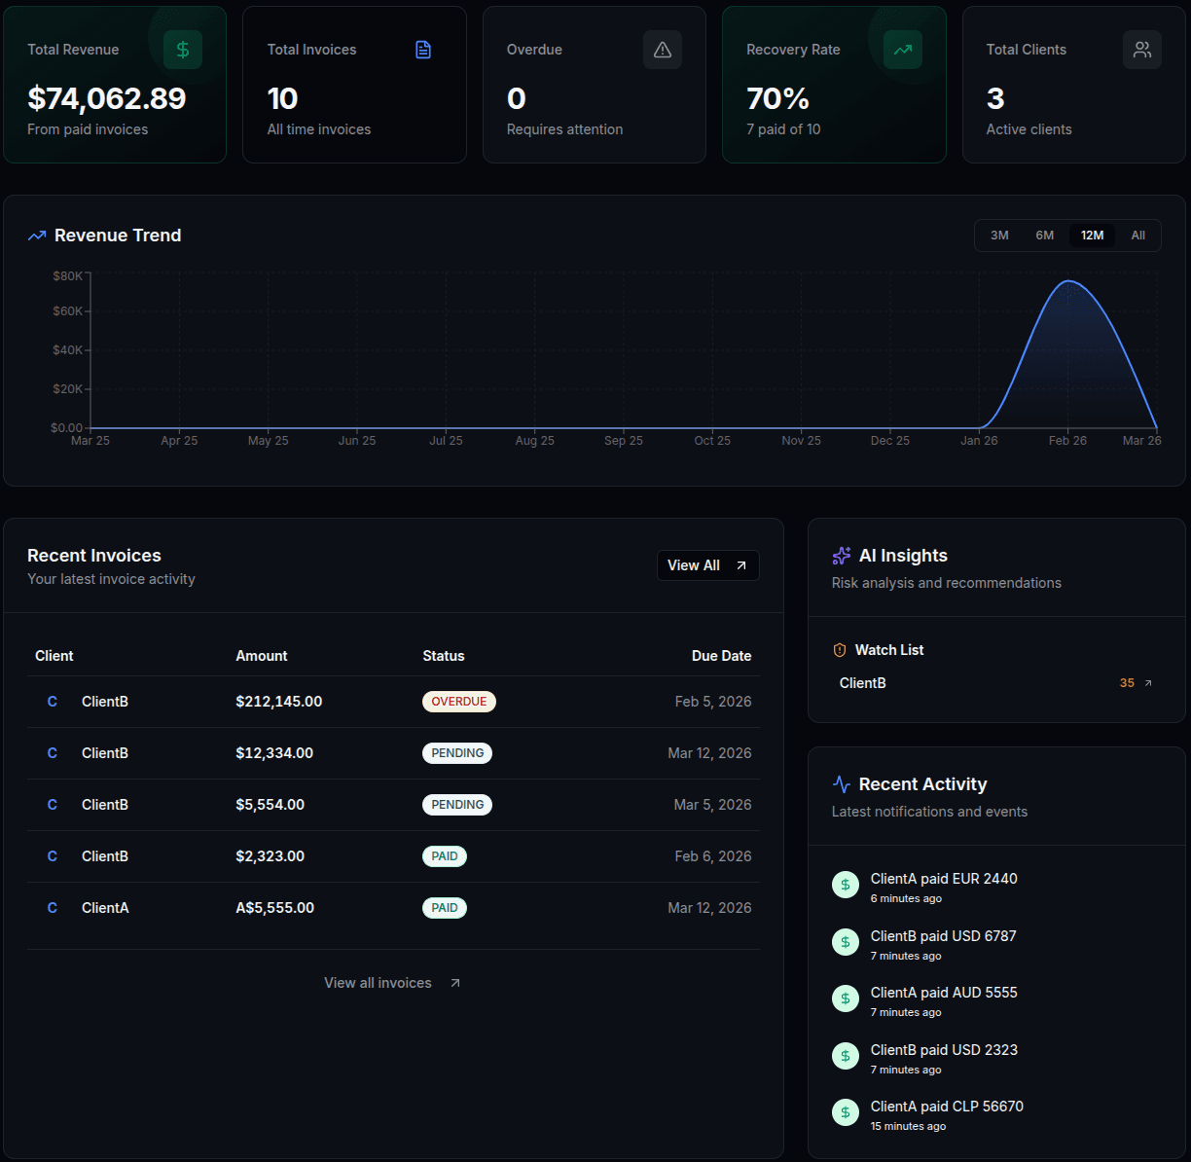This screenshot has width=1191, height=1162.
Task: Click the payment icon beside ClientB USD 6787
Action: coord(845,942)
